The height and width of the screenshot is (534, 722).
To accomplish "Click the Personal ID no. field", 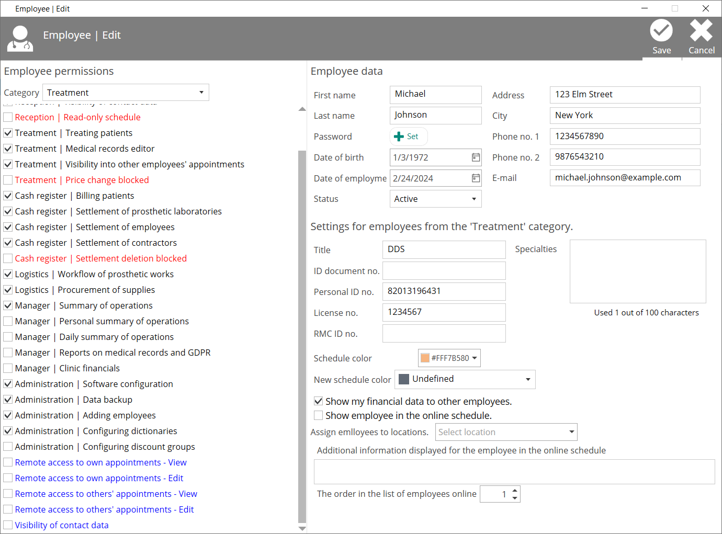I will point(444,291).
